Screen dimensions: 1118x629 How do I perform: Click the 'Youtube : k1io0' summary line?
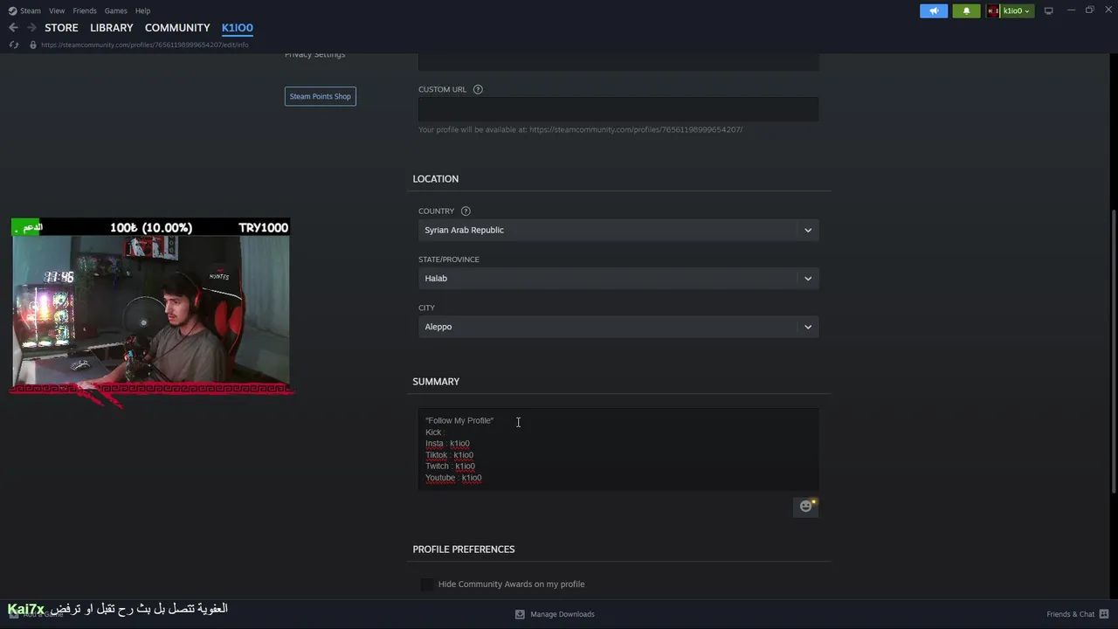pyautogui.click(x=453, y=478)
